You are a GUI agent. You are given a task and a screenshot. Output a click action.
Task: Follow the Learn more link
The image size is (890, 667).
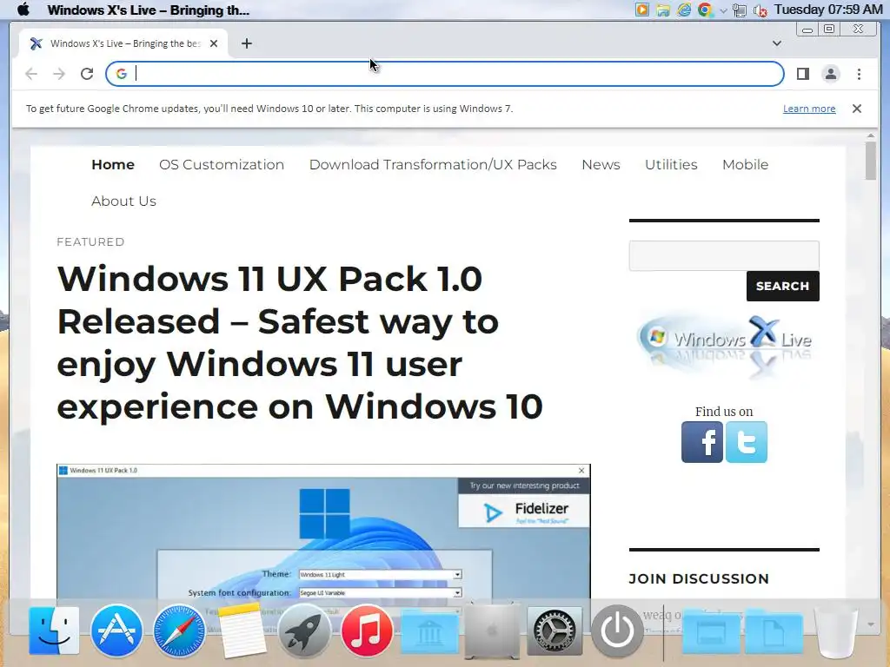coord(809,109)
